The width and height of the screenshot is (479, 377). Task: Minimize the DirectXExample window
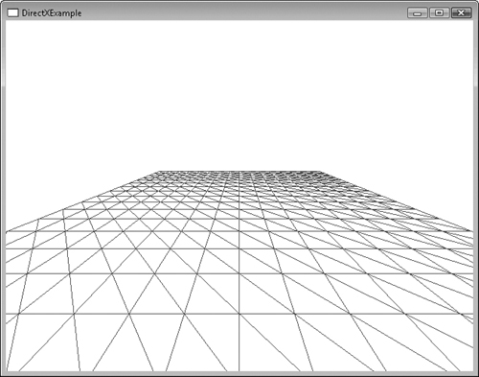(x=418, y=13)
